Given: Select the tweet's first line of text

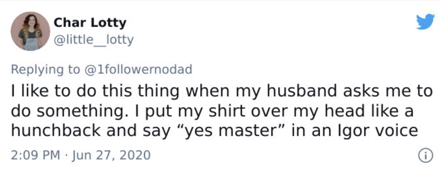Looking at the screenshot, I should (222, 92).
